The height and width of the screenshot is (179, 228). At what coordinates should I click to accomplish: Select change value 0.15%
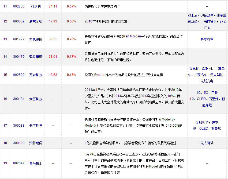coord(71,75)
